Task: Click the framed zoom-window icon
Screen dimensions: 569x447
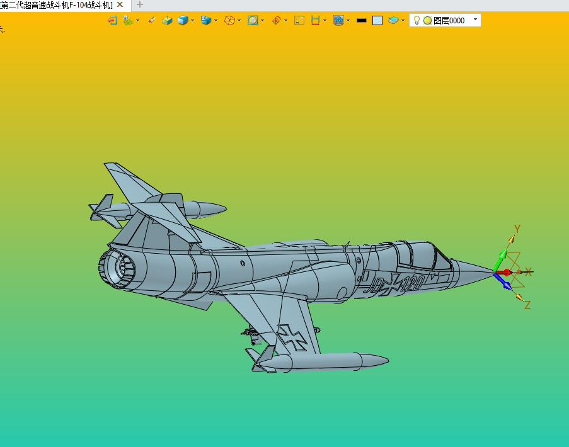Action: coord(253,20)
